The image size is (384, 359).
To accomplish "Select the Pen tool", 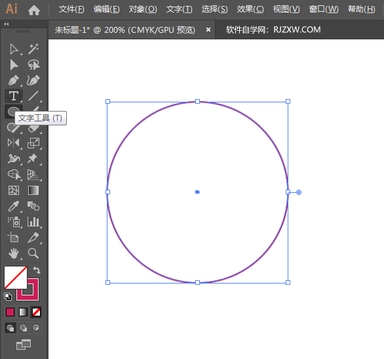I will [x=14, y=80].
